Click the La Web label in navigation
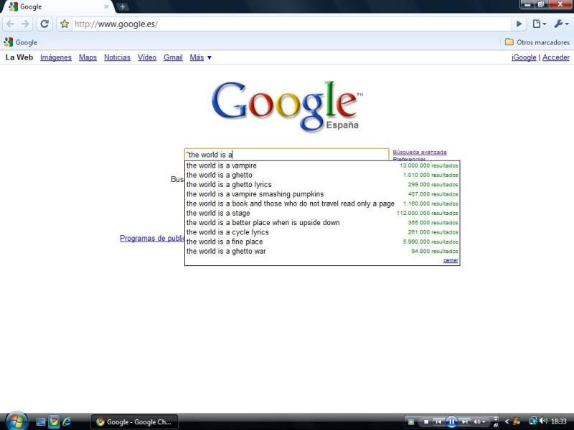The height and width of the screenshot is (430, 574). pyautogui.click(x=19, y=57)
